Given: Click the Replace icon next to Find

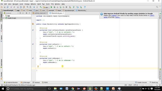Looking at the screenshot, I should coord(30,7).
